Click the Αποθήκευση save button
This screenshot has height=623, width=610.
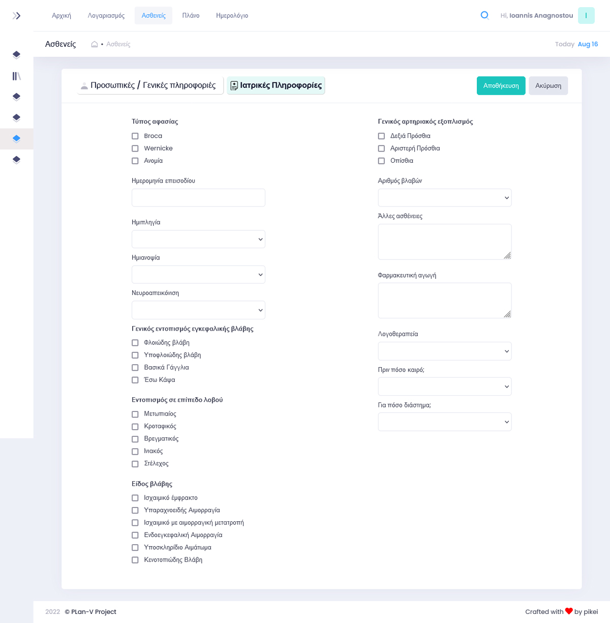[501, 85]
